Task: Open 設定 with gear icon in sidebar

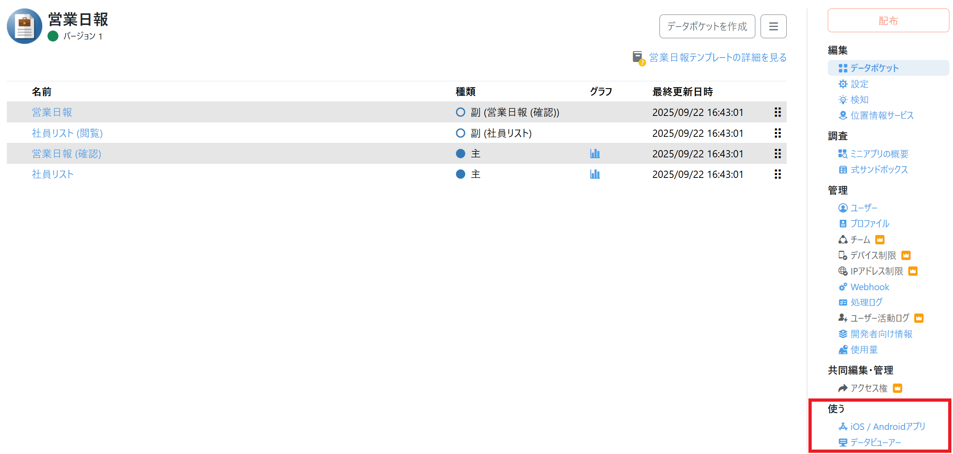Action: click(859, 84)
